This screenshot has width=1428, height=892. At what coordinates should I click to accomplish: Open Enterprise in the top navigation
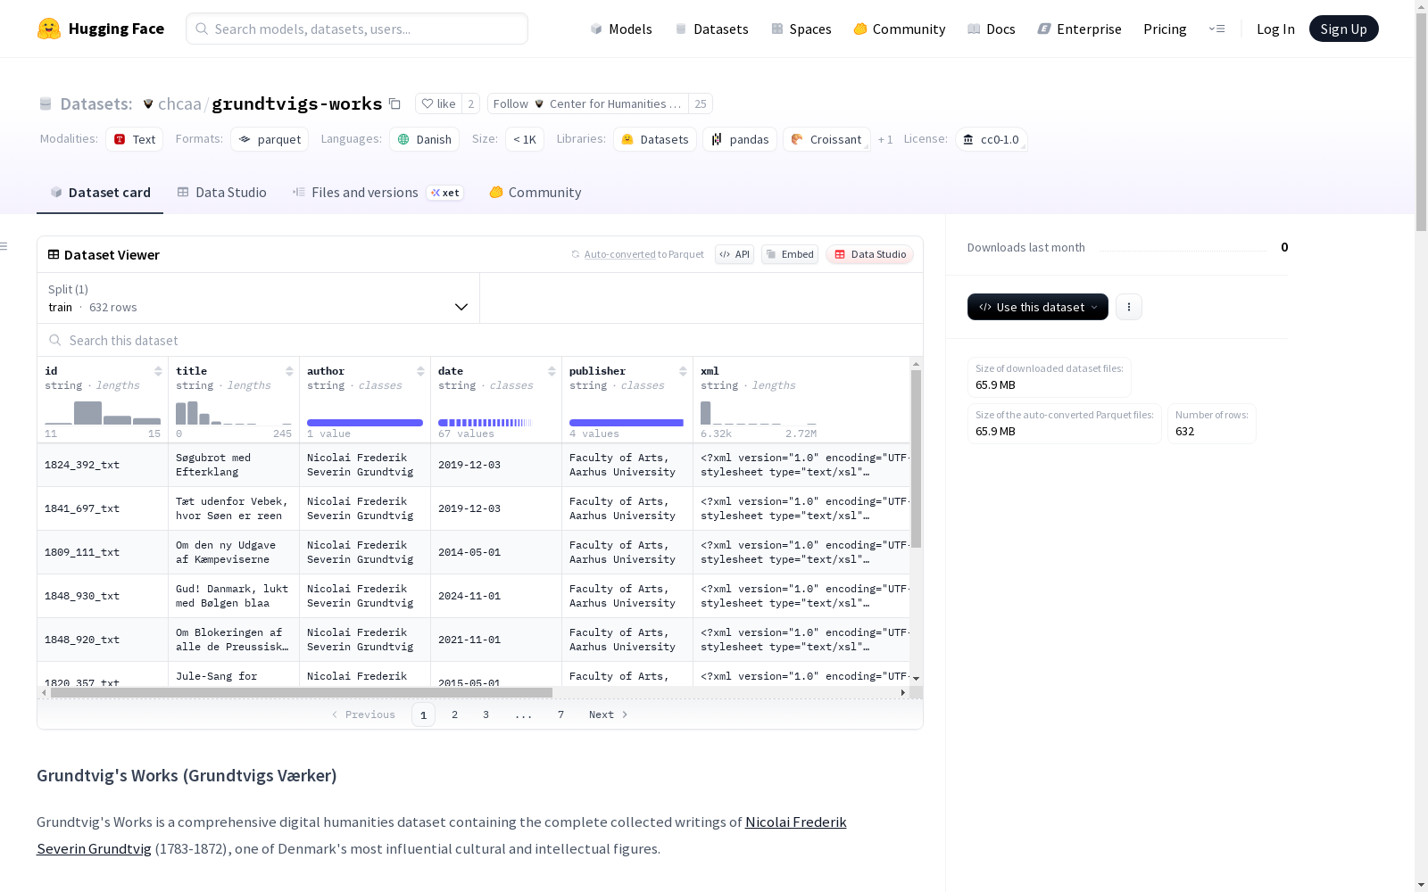[x=1080, y=29]
